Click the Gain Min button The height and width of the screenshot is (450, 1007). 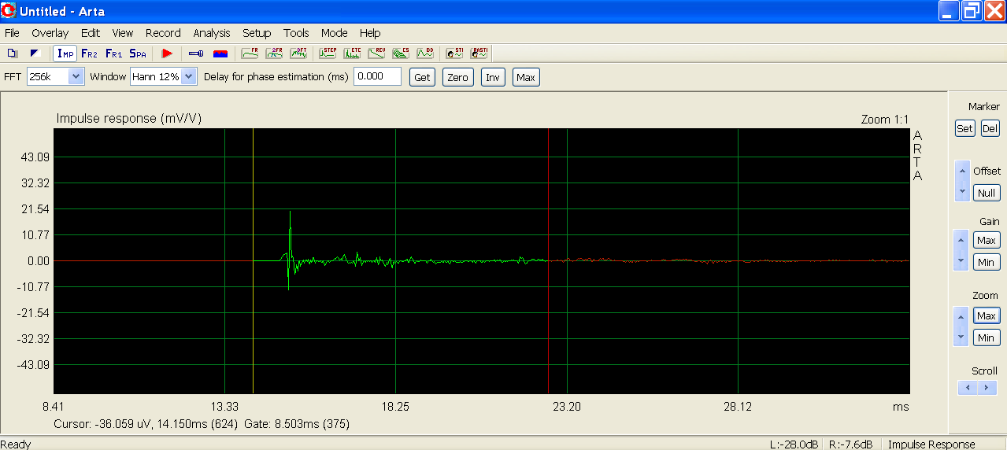tap(986, 262)
